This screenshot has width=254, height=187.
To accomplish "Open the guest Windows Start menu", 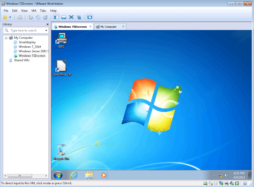I will (x=58, y=175).
